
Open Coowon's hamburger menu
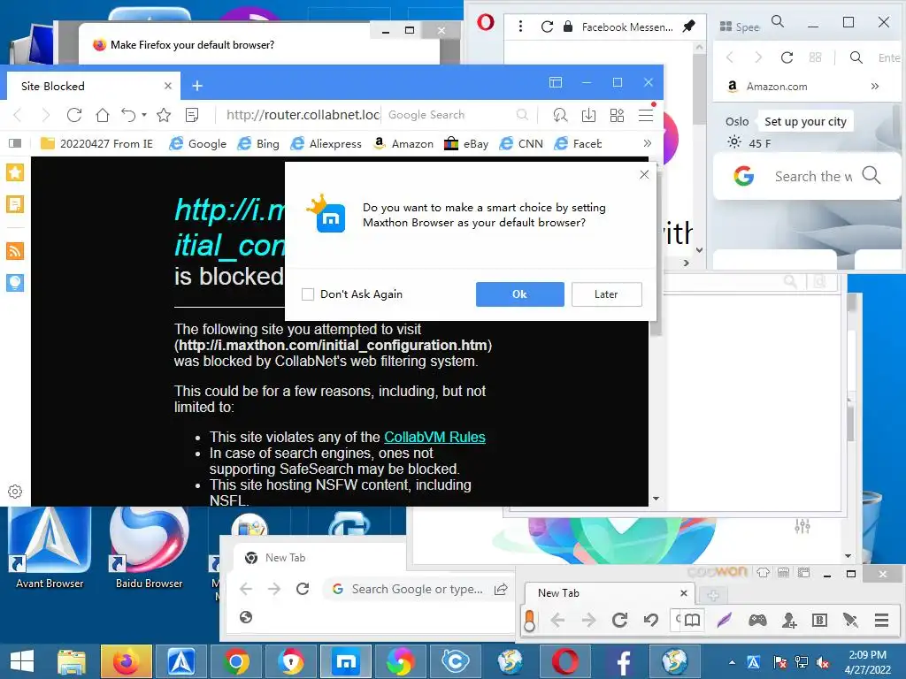point(882,620)
